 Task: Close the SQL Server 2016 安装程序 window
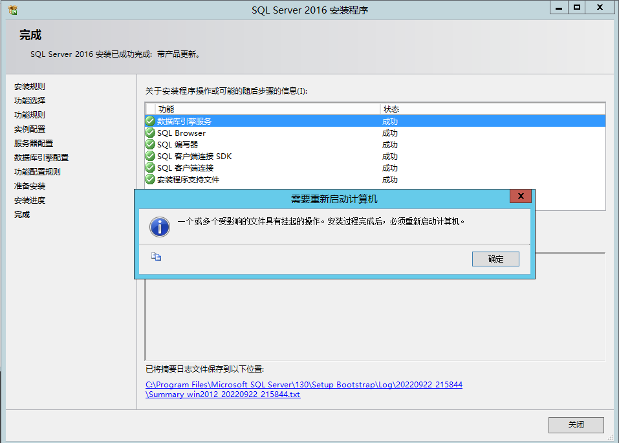point(600,8)
